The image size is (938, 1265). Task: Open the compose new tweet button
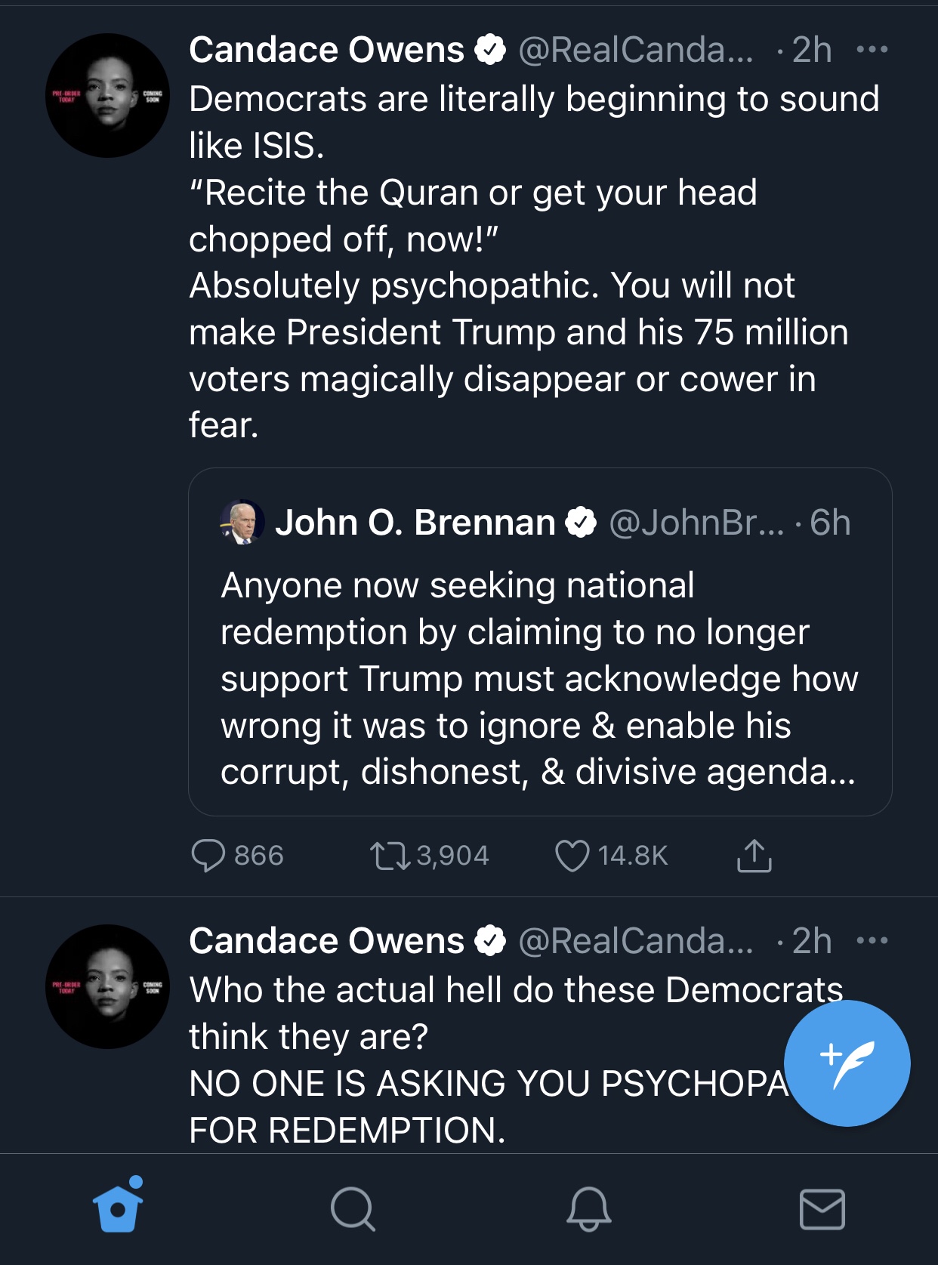click(847, 1063)
